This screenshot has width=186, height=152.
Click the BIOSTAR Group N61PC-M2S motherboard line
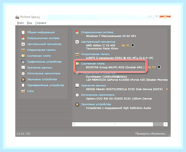point(115,67)
